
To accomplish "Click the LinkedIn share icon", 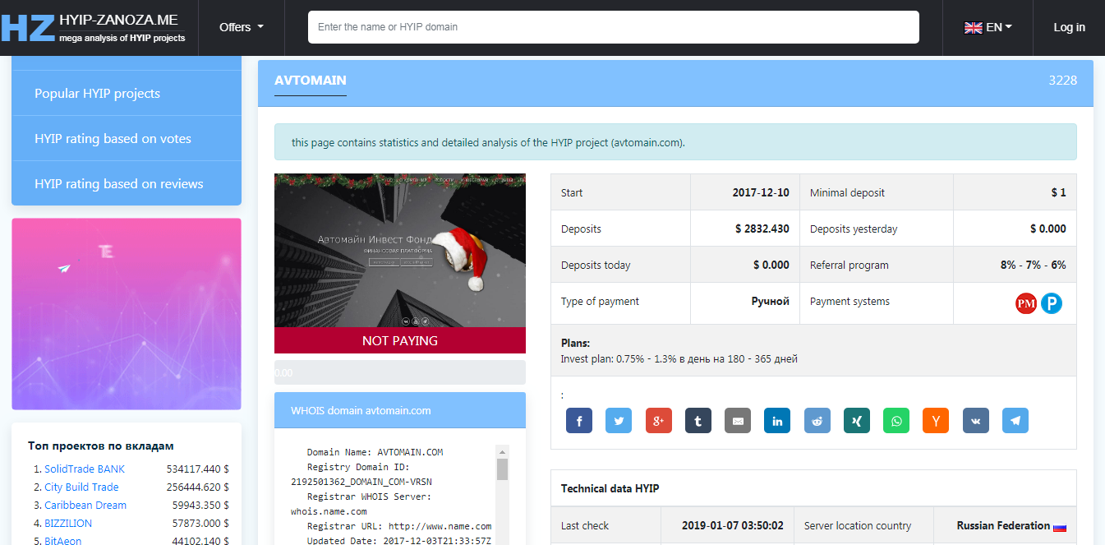I will point(777,421).
